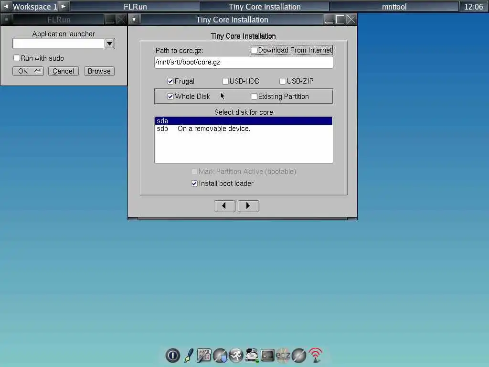
Task: Launch the Terminal monitor icon in the dock
Action: tap(267, 355)
